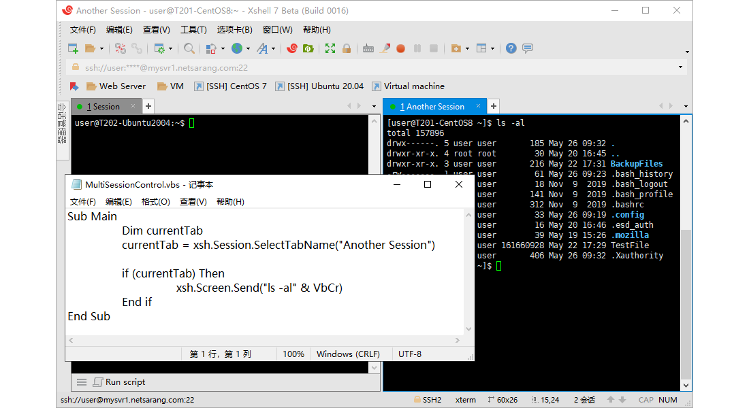Open the Xshell 工具(T) menu
The height and width of the screenshot is (408, 749).
pos(193,30)
